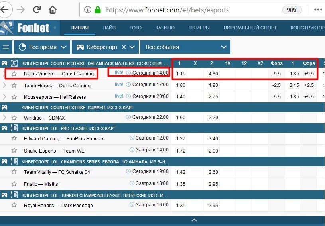Open the Royal Bandits — Dark Passage match
Image resolution: width=325 pixels, height=226 pixels.
coord(58,206)
